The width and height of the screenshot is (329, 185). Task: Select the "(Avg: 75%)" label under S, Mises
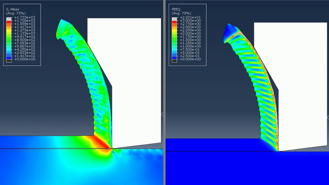click(x=16, y=13)
